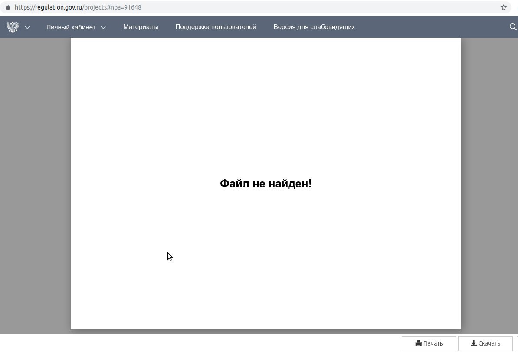Click the 'Файл не найден!' message text
The width and height of the screenshot is (518, 352).
(266, 184)
